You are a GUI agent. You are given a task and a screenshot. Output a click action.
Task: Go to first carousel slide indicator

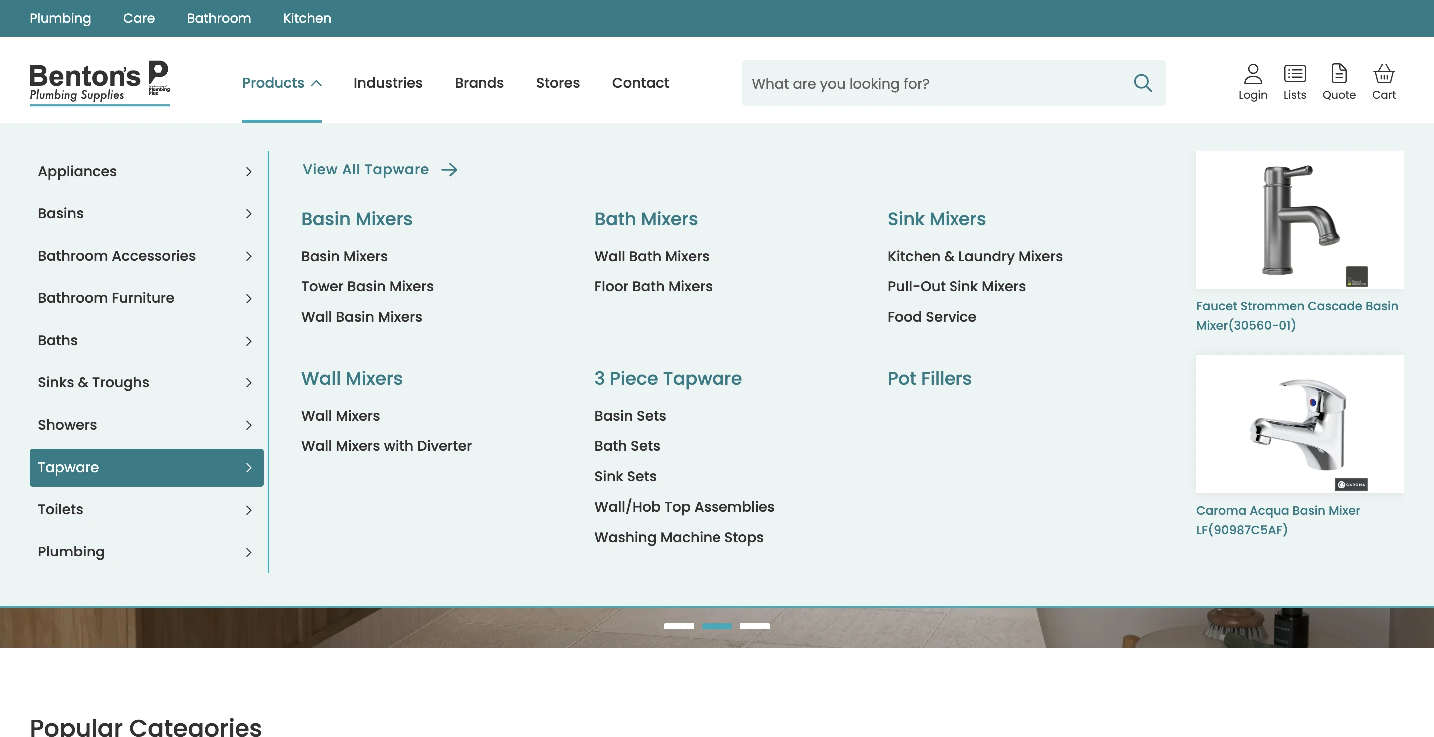(x=679, y=626)
